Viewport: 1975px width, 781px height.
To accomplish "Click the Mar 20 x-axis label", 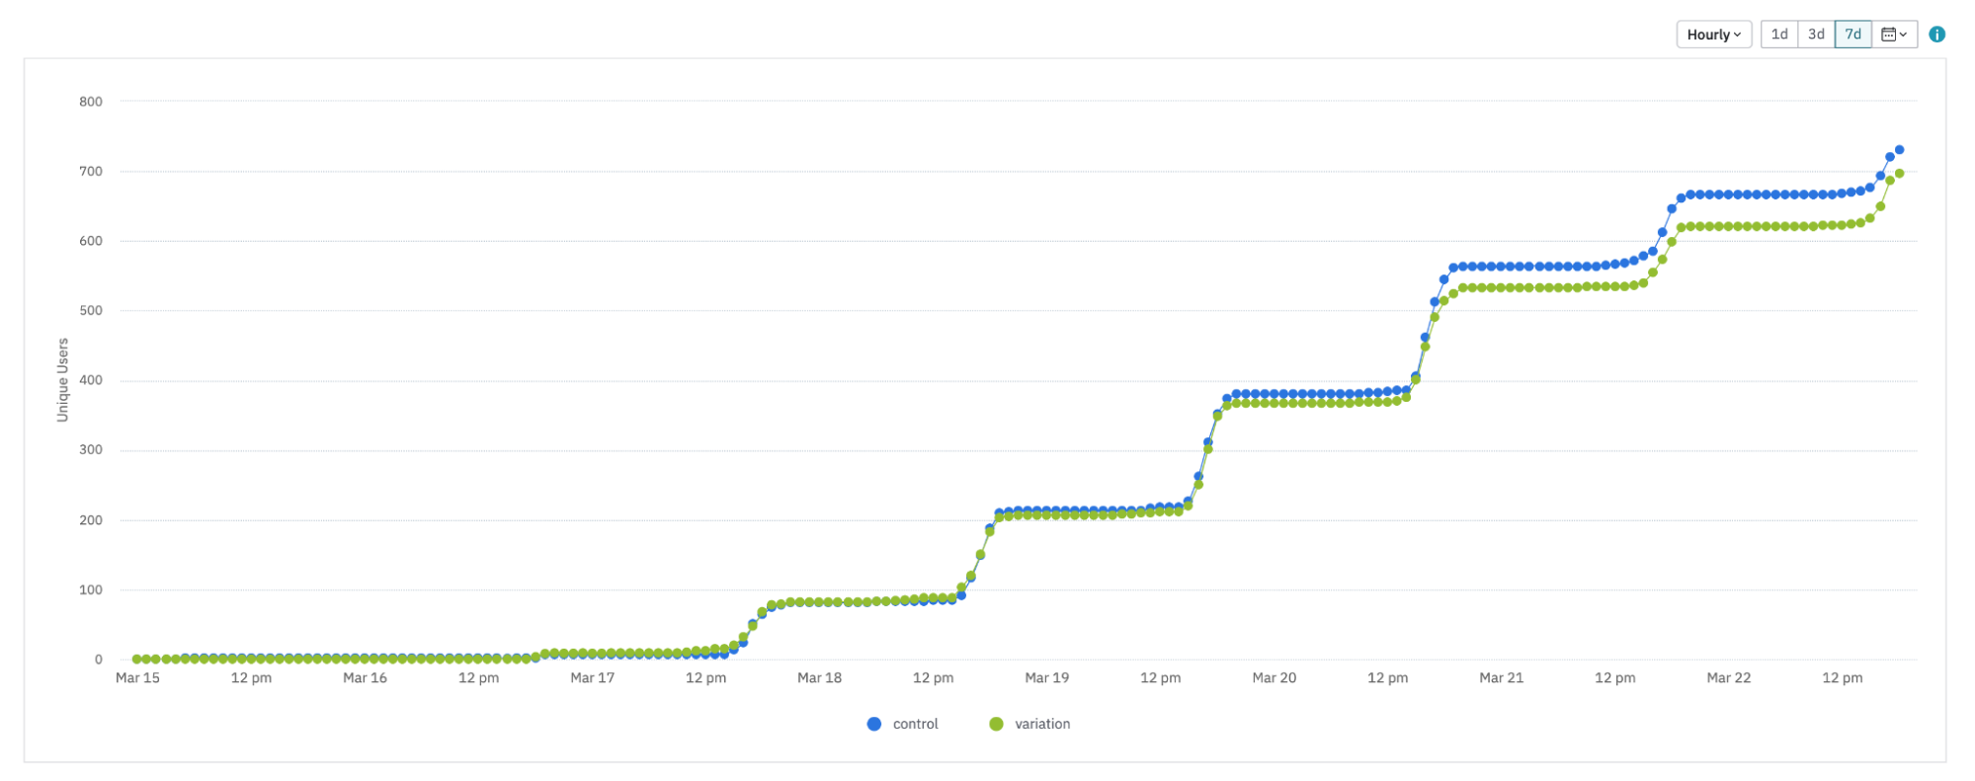I will click(x=1274, y=678).
